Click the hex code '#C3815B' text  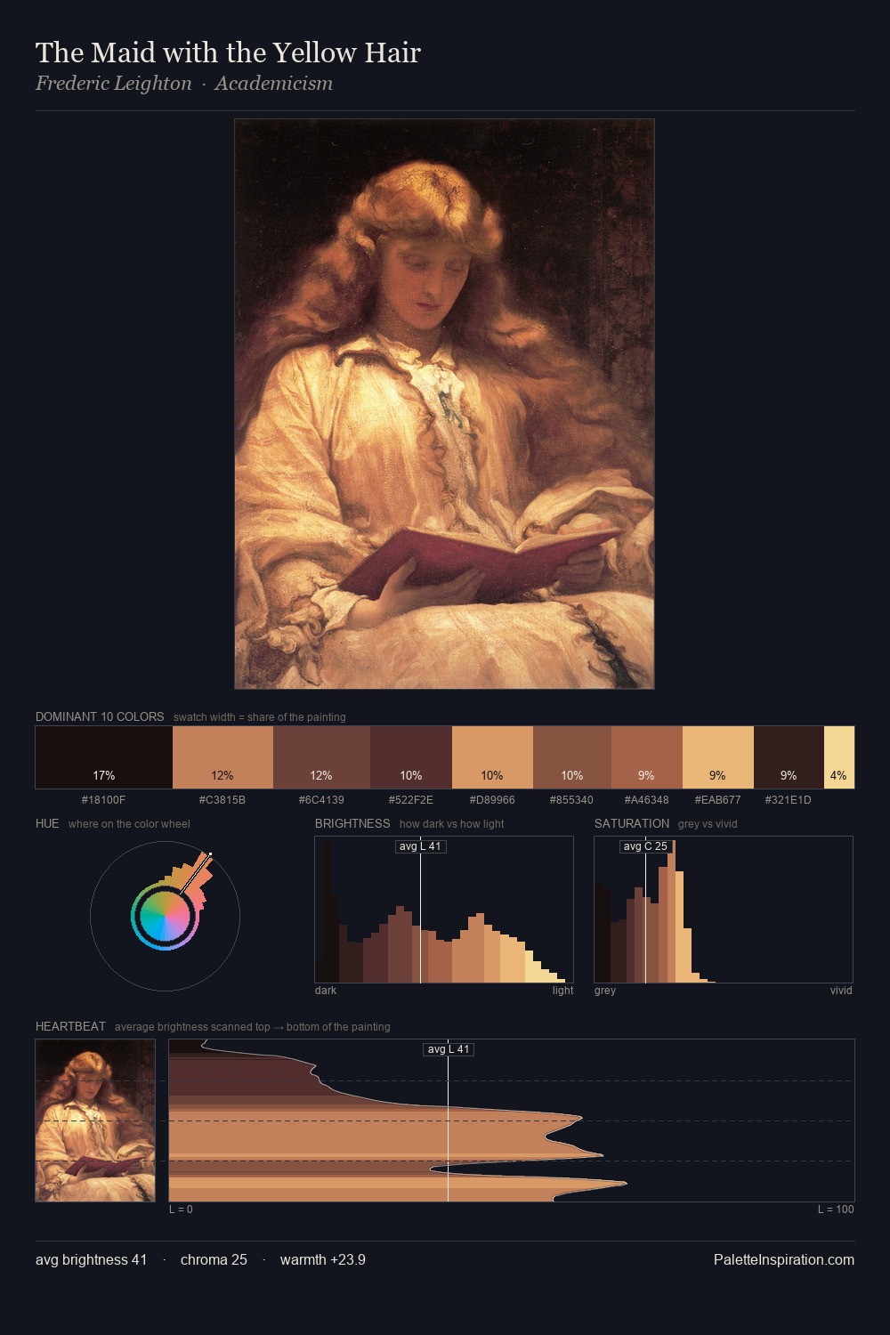click(222, 800)
